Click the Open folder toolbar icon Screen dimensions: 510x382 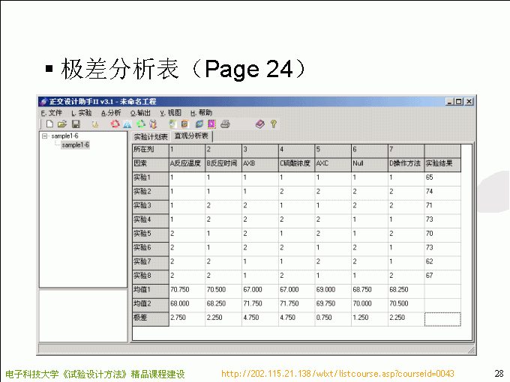click(x=62, y=124)
